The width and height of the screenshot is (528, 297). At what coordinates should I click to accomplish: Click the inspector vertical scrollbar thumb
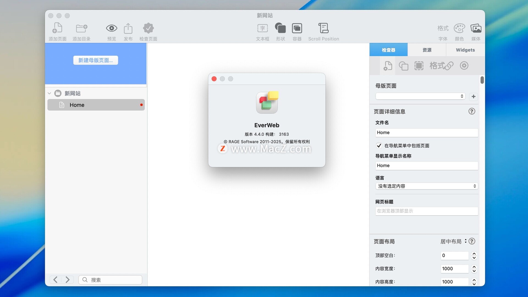click(x=482, y=80)
